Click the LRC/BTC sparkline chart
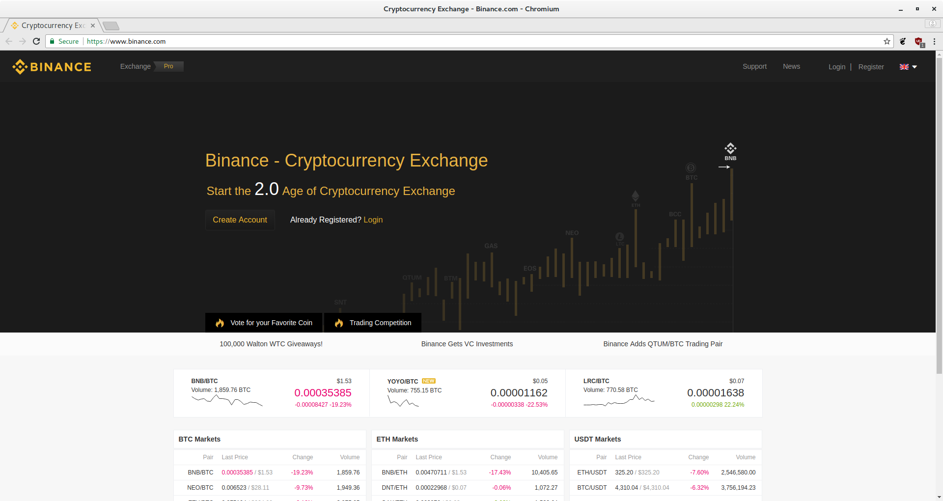The width and height of the screenshot is (943, 501). click(619, 401)
